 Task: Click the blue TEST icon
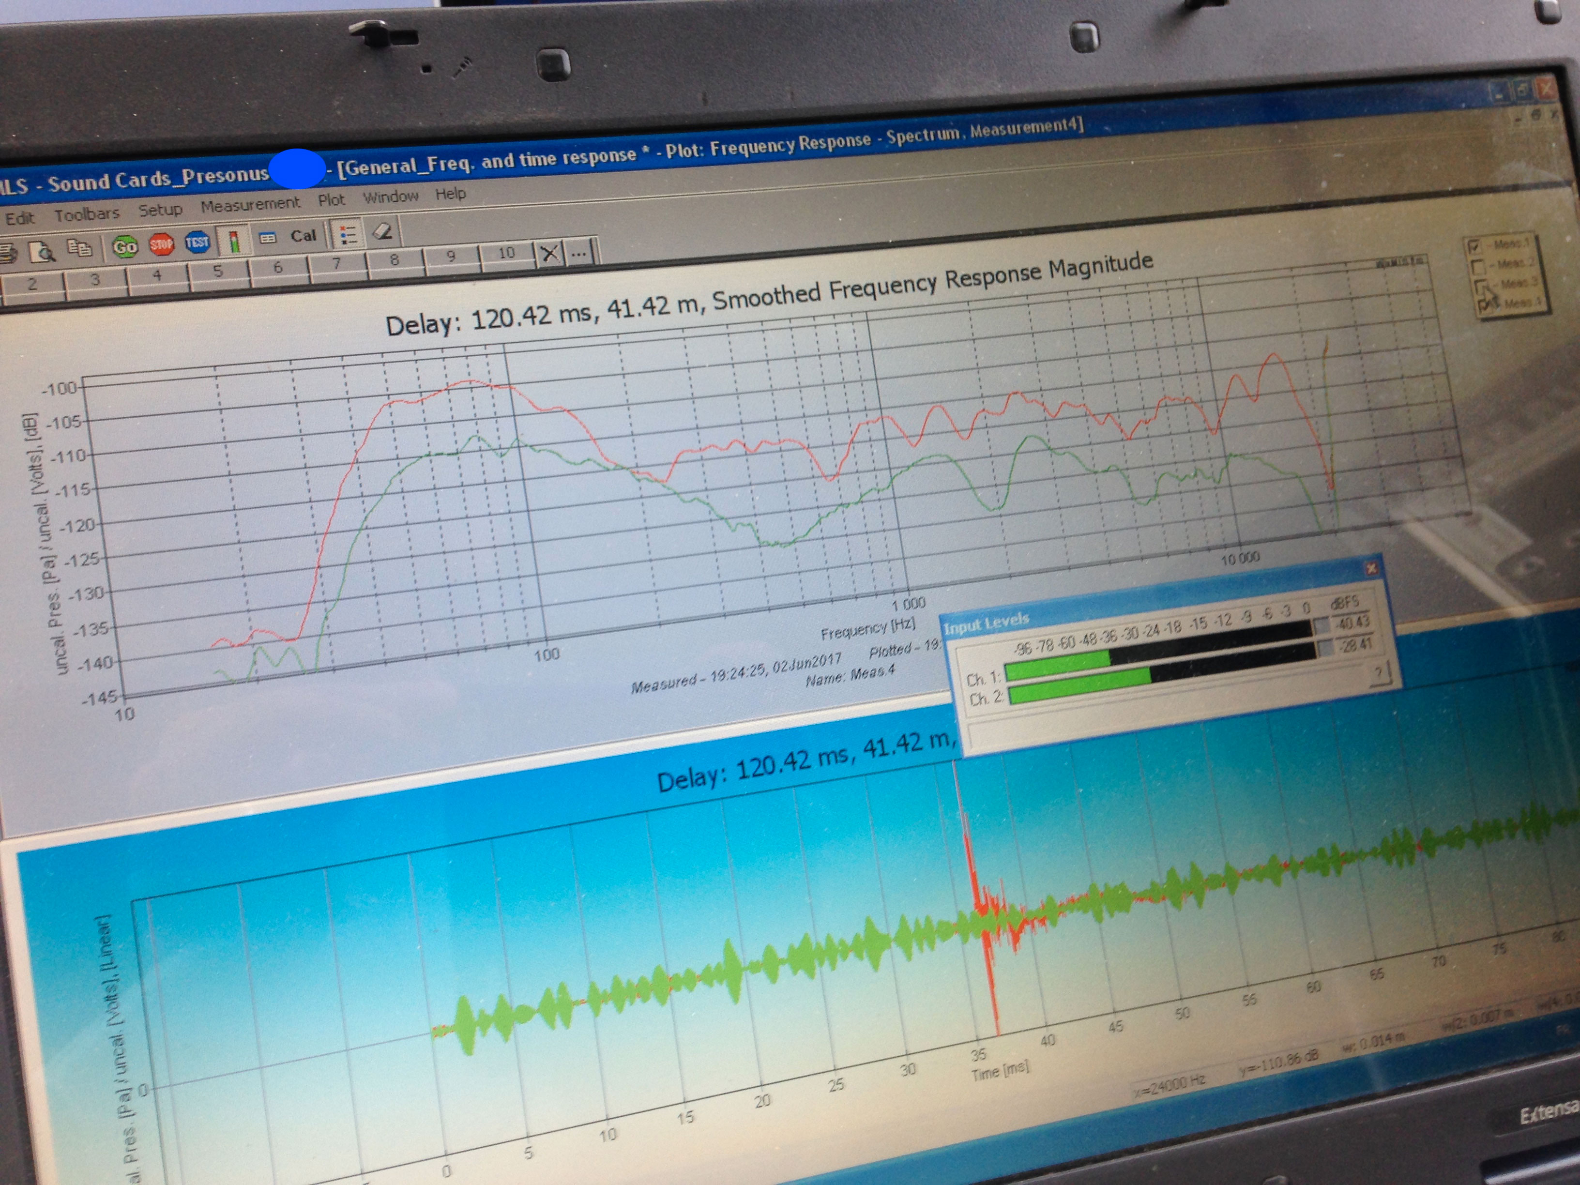click(x=197, y=242)
